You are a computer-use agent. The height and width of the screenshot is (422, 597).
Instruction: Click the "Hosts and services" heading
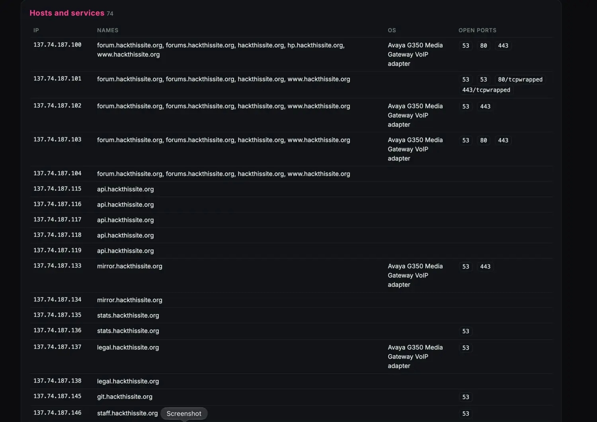coord(67,13)
